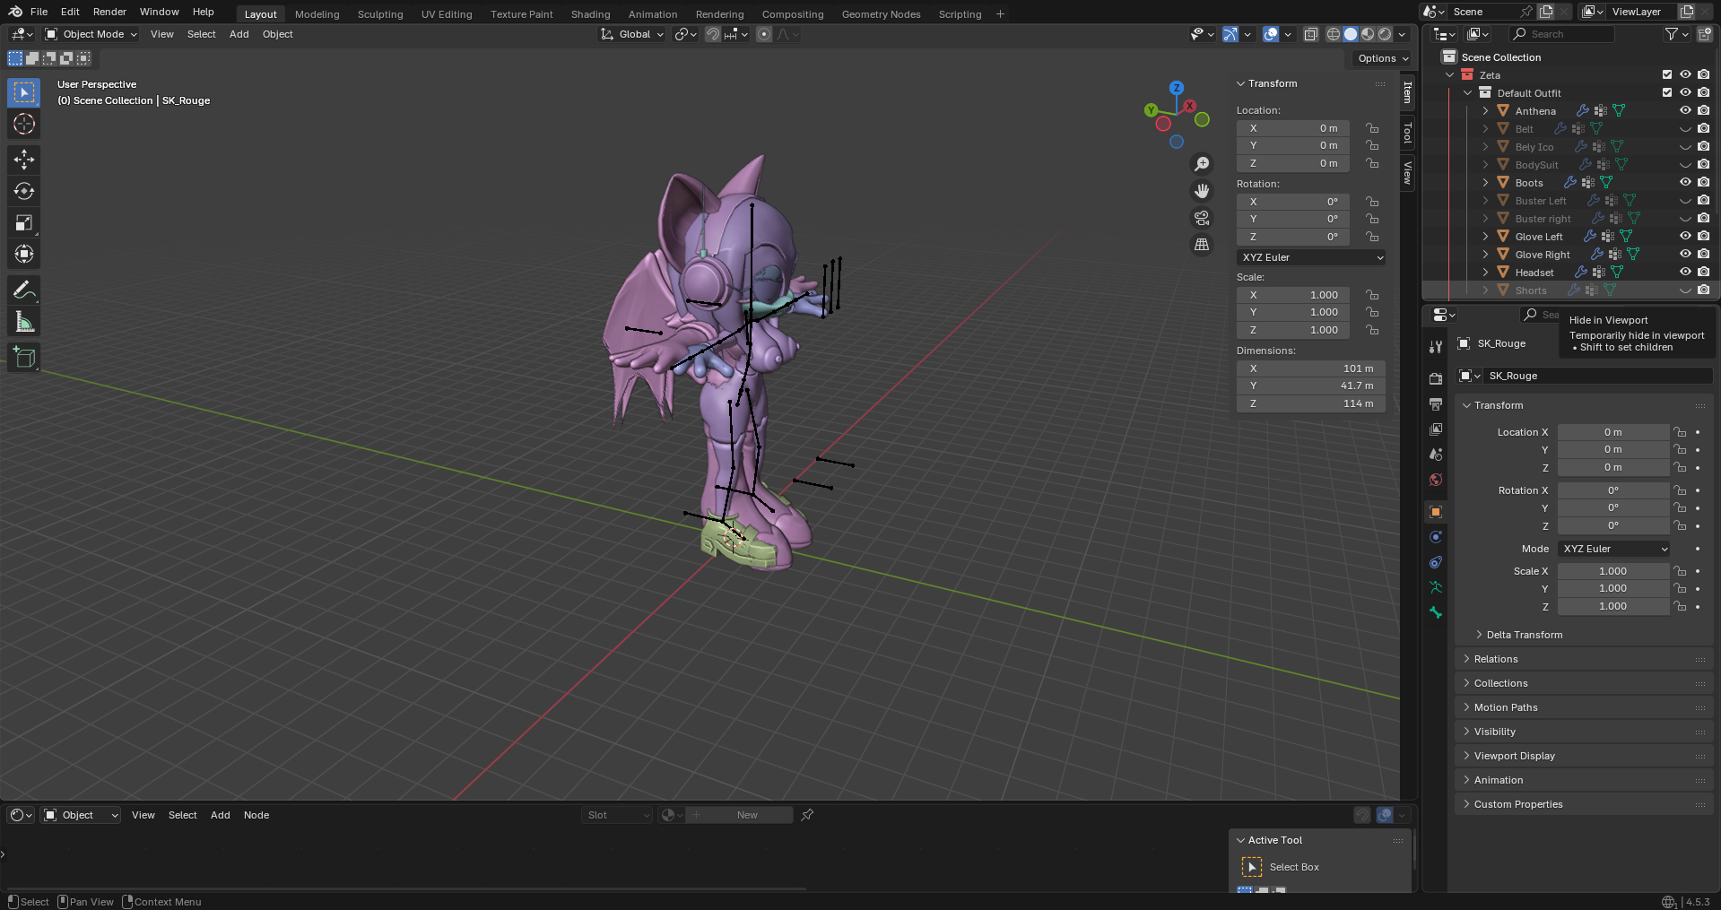The width and height of the screenshot is (1721, 910).
Task: Select the Measure ruler tool
Action: [24, 321]
